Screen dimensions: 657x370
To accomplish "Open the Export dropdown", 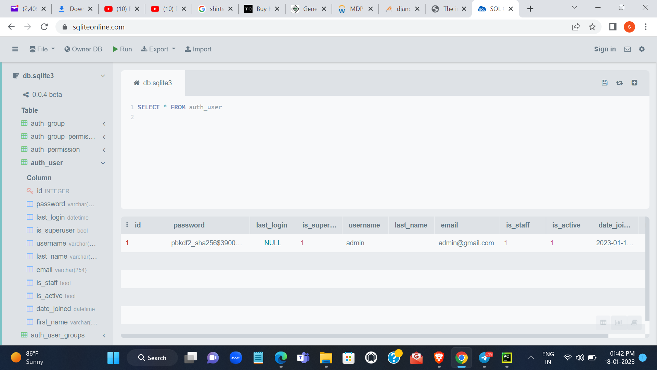I will (158, 49).
